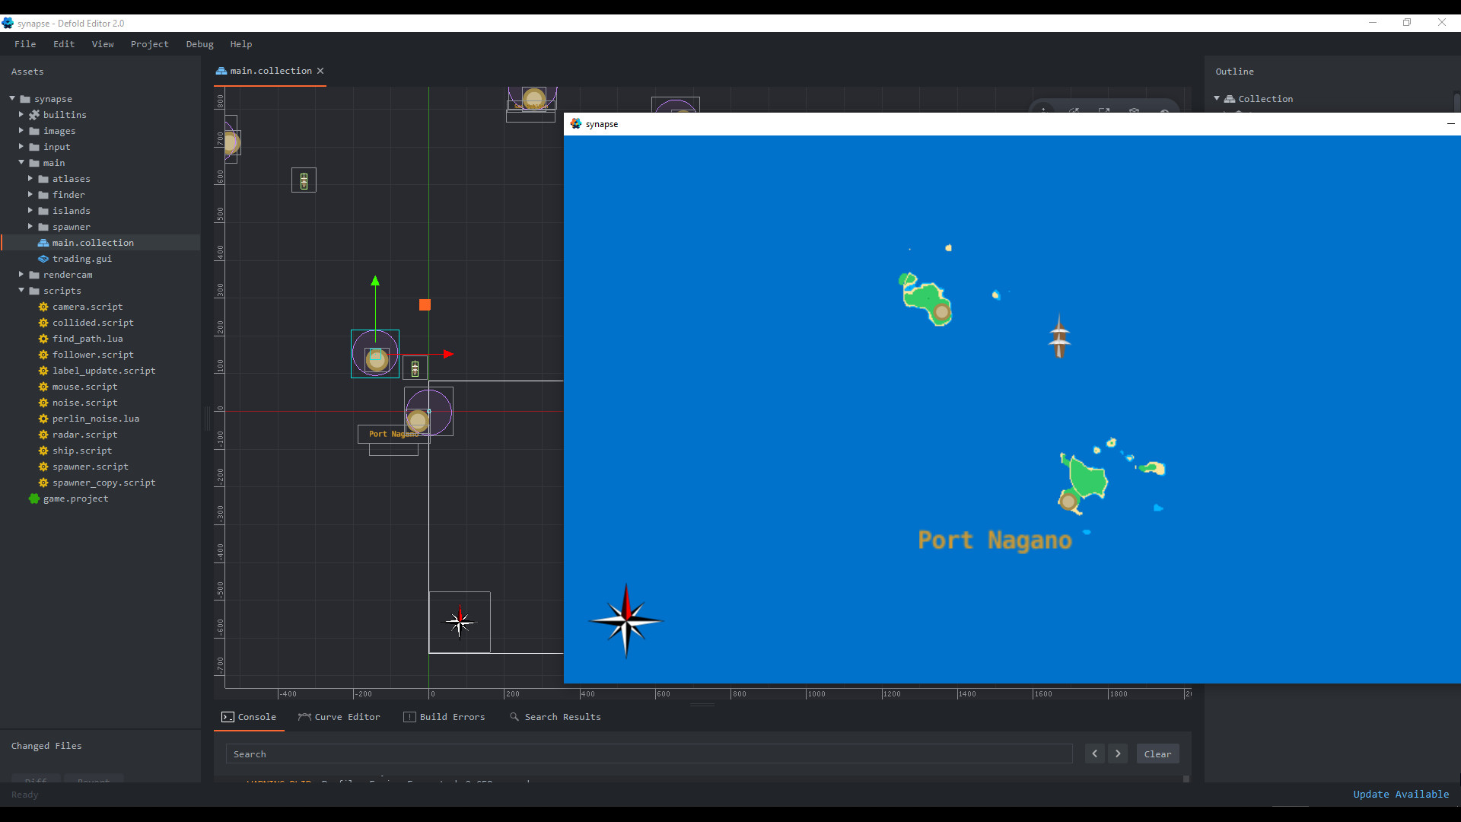1461x822 pixels.
Task: Select the Rotate tool in the scene toolbar
Action: (x=1074, y=111)
